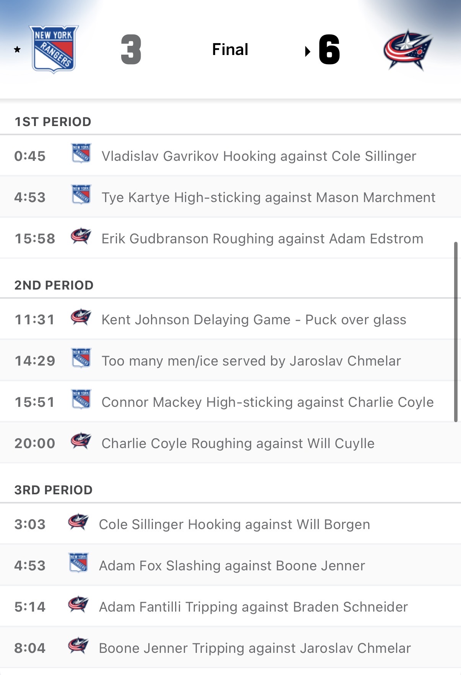Click Rangers icon on Adam Fox Slashing row
Image resolution: width=461 pixels, height=675 pixels.
[x=79, y=563]
